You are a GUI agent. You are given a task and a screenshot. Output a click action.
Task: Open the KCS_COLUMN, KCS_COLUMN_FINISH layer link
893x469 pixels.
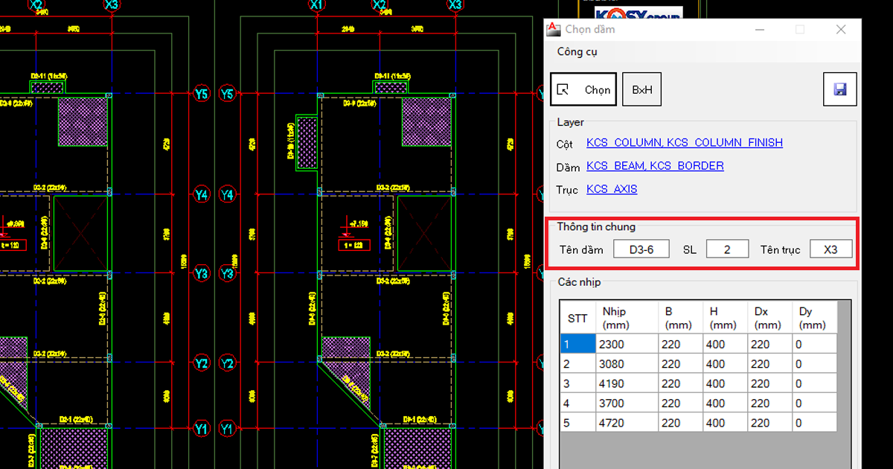click(x=684, y=143)
